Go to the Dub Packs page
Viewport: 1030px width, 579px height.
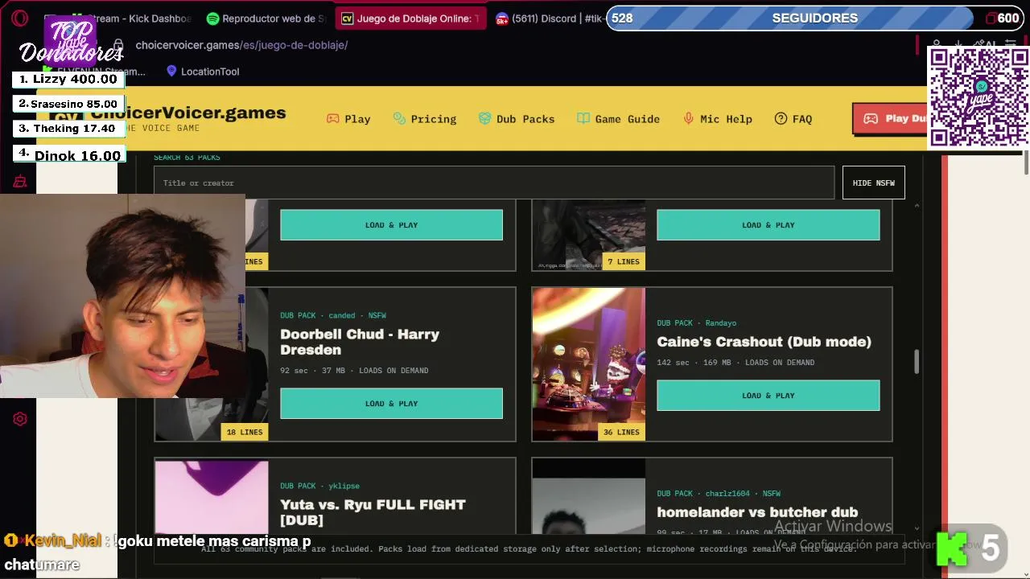(x=517, y=119)
